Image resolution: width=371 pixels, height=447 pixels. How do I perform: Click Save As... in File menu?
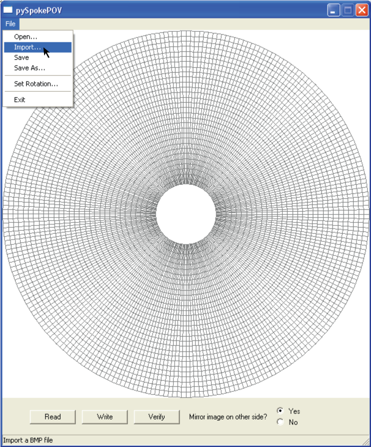point(37,68)
